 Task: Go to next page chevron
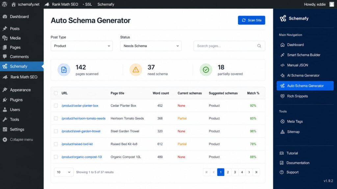pos(249,172)
